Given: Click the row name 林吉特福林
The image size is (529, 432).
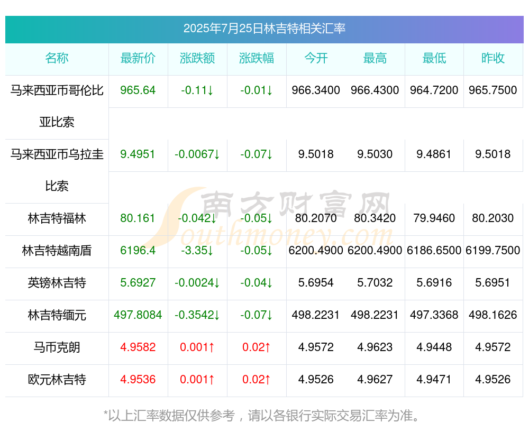Looking at the screenshot, I should tap(57, 218).
